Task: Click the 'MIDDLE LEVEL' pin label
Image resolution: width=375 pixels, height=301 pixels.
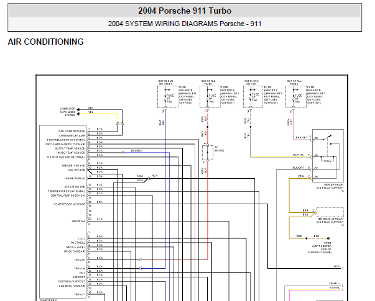Action: (x=76, y=247)
